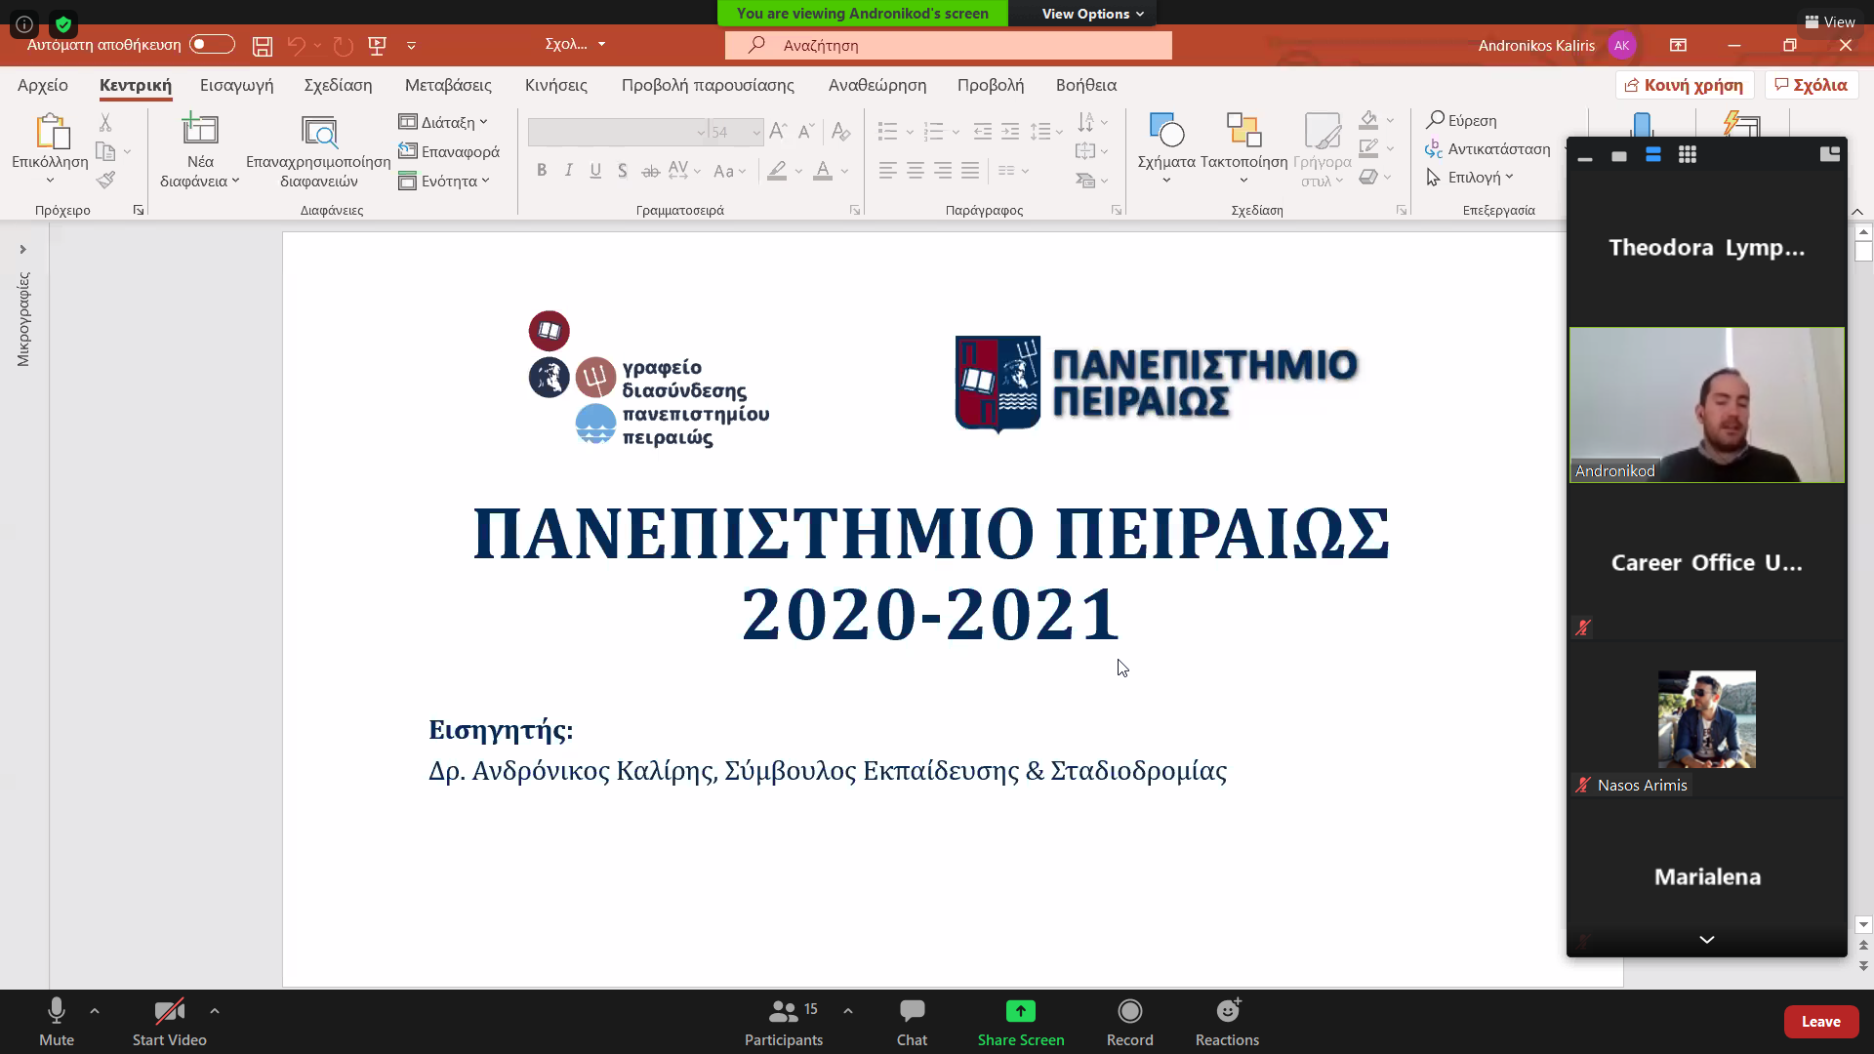
Task: Toggle the Αυτόματη αποθήκευση switch
Action: 212,45
